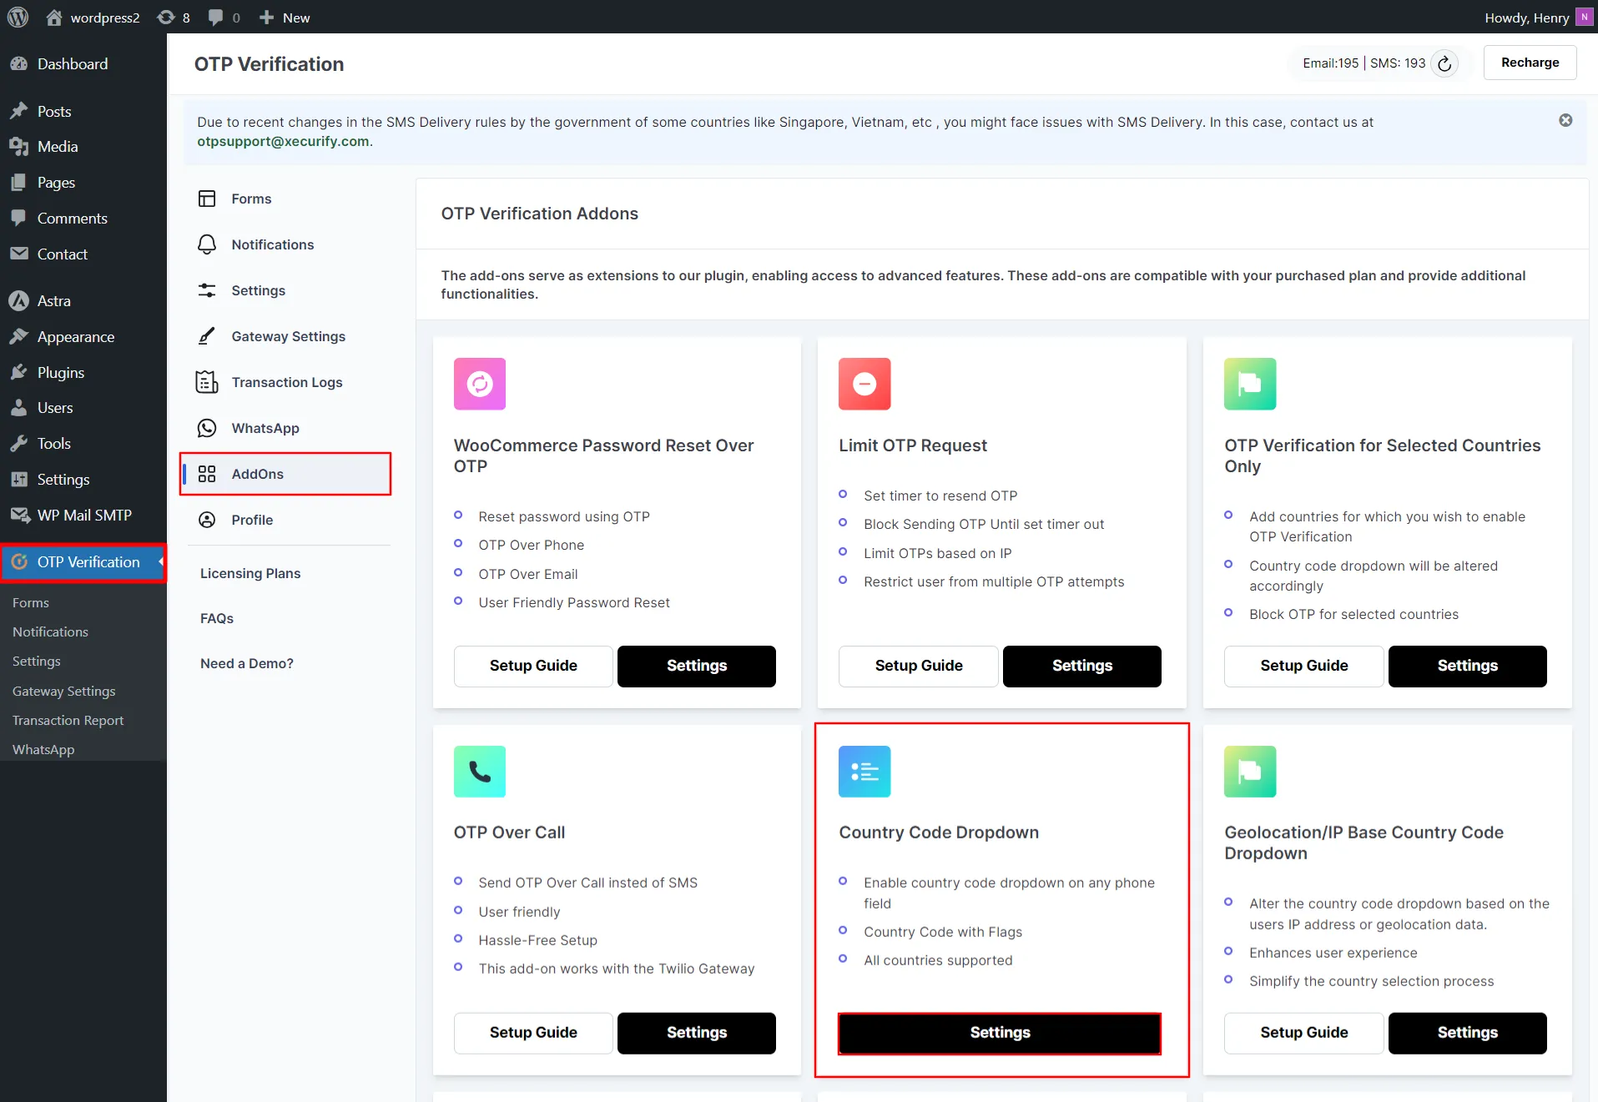Open WP Mail SMTP menu
The height and width of the screenshot is (1102, 1598).
point(83,515)
